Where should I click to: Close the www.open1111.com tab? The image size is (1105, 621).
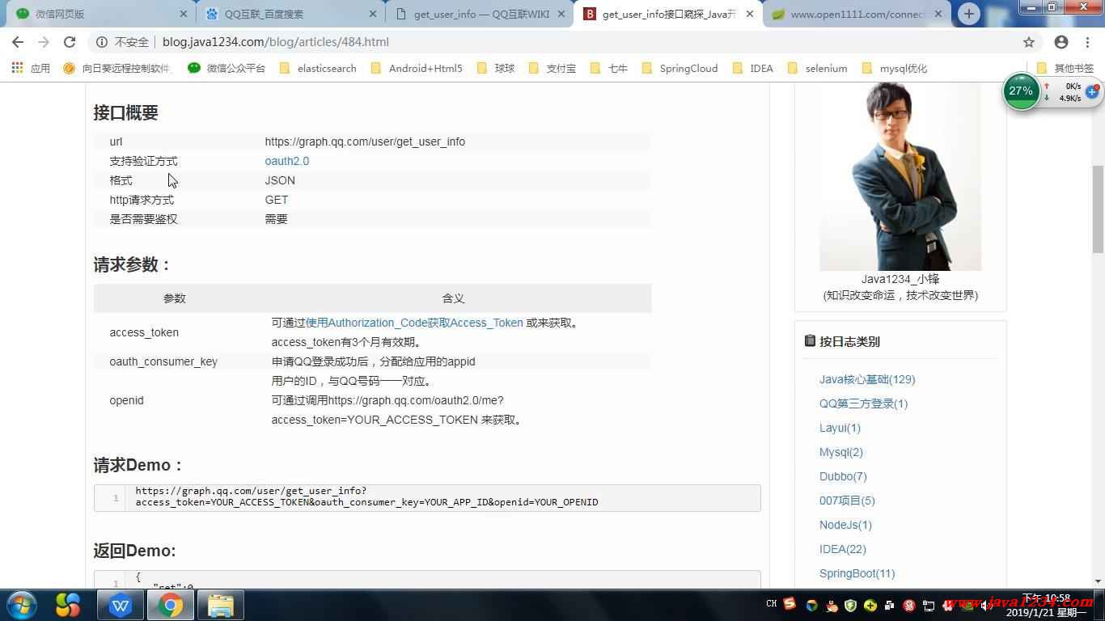pyautogui.click(x=938, y=15)
